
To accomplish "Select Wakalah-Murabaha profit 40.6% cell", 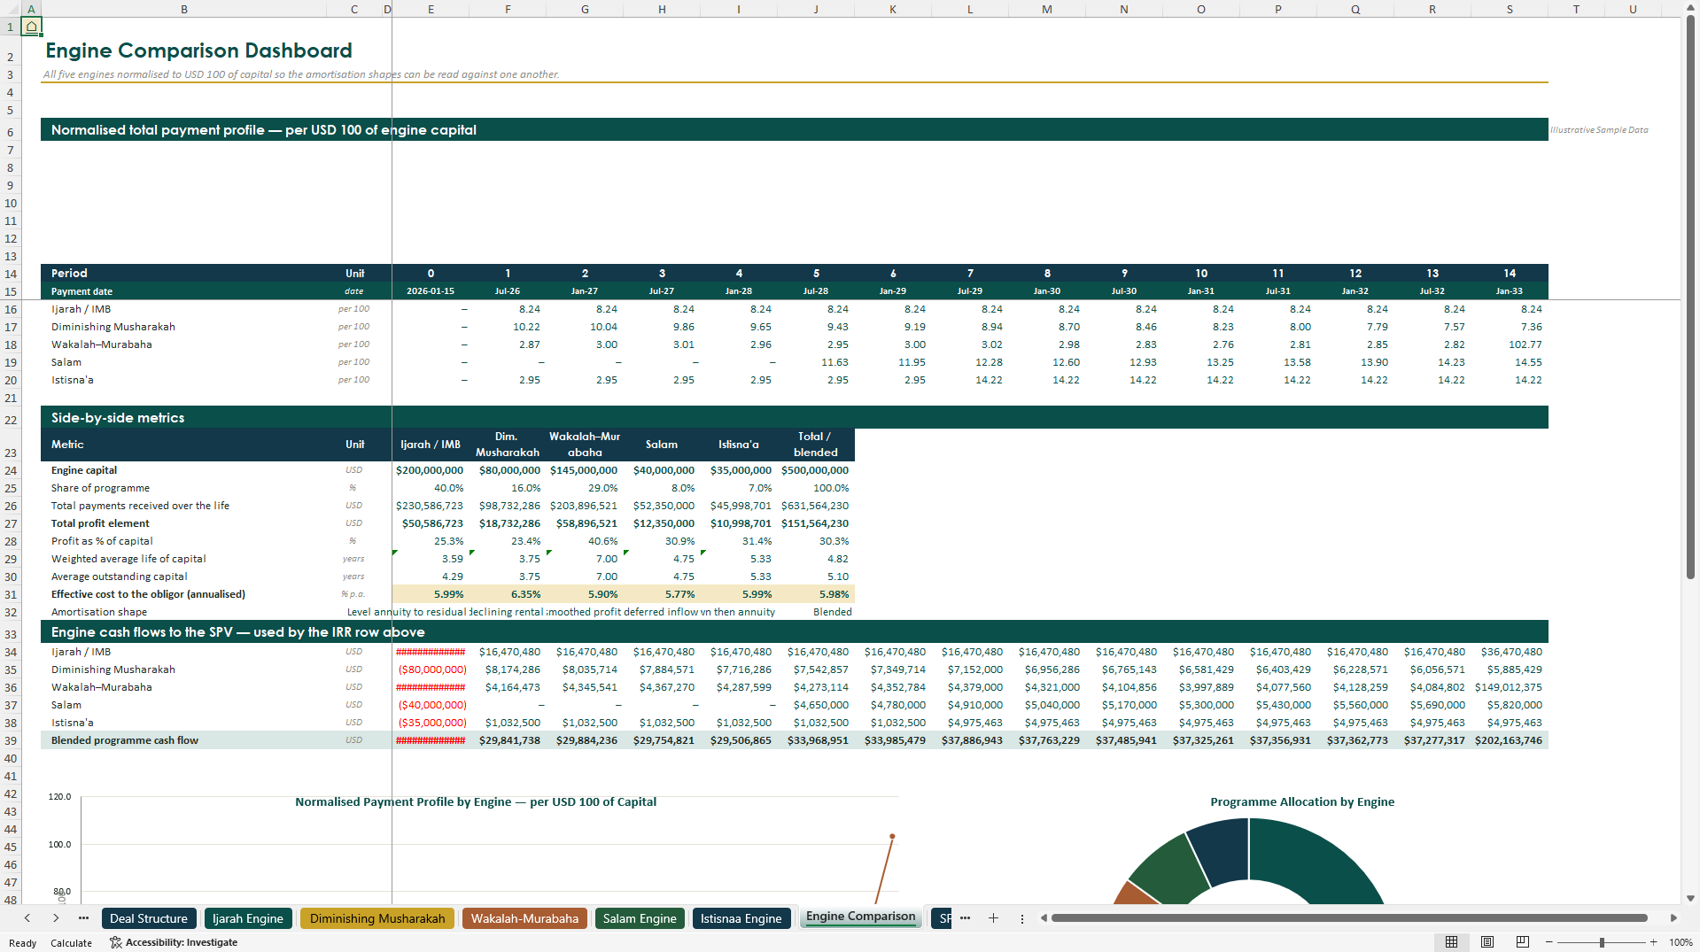I will coord(585,541).
